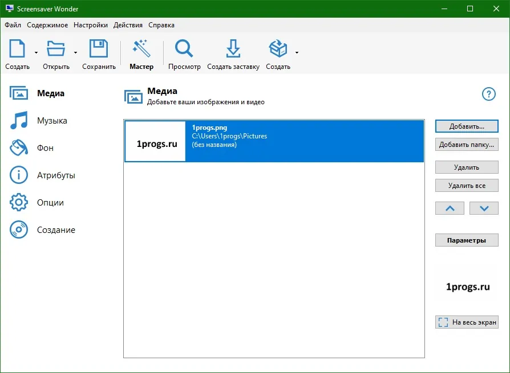Click the Добавить папку... button
The width and height of the screenshot is (510, 373).
[467, 145]
